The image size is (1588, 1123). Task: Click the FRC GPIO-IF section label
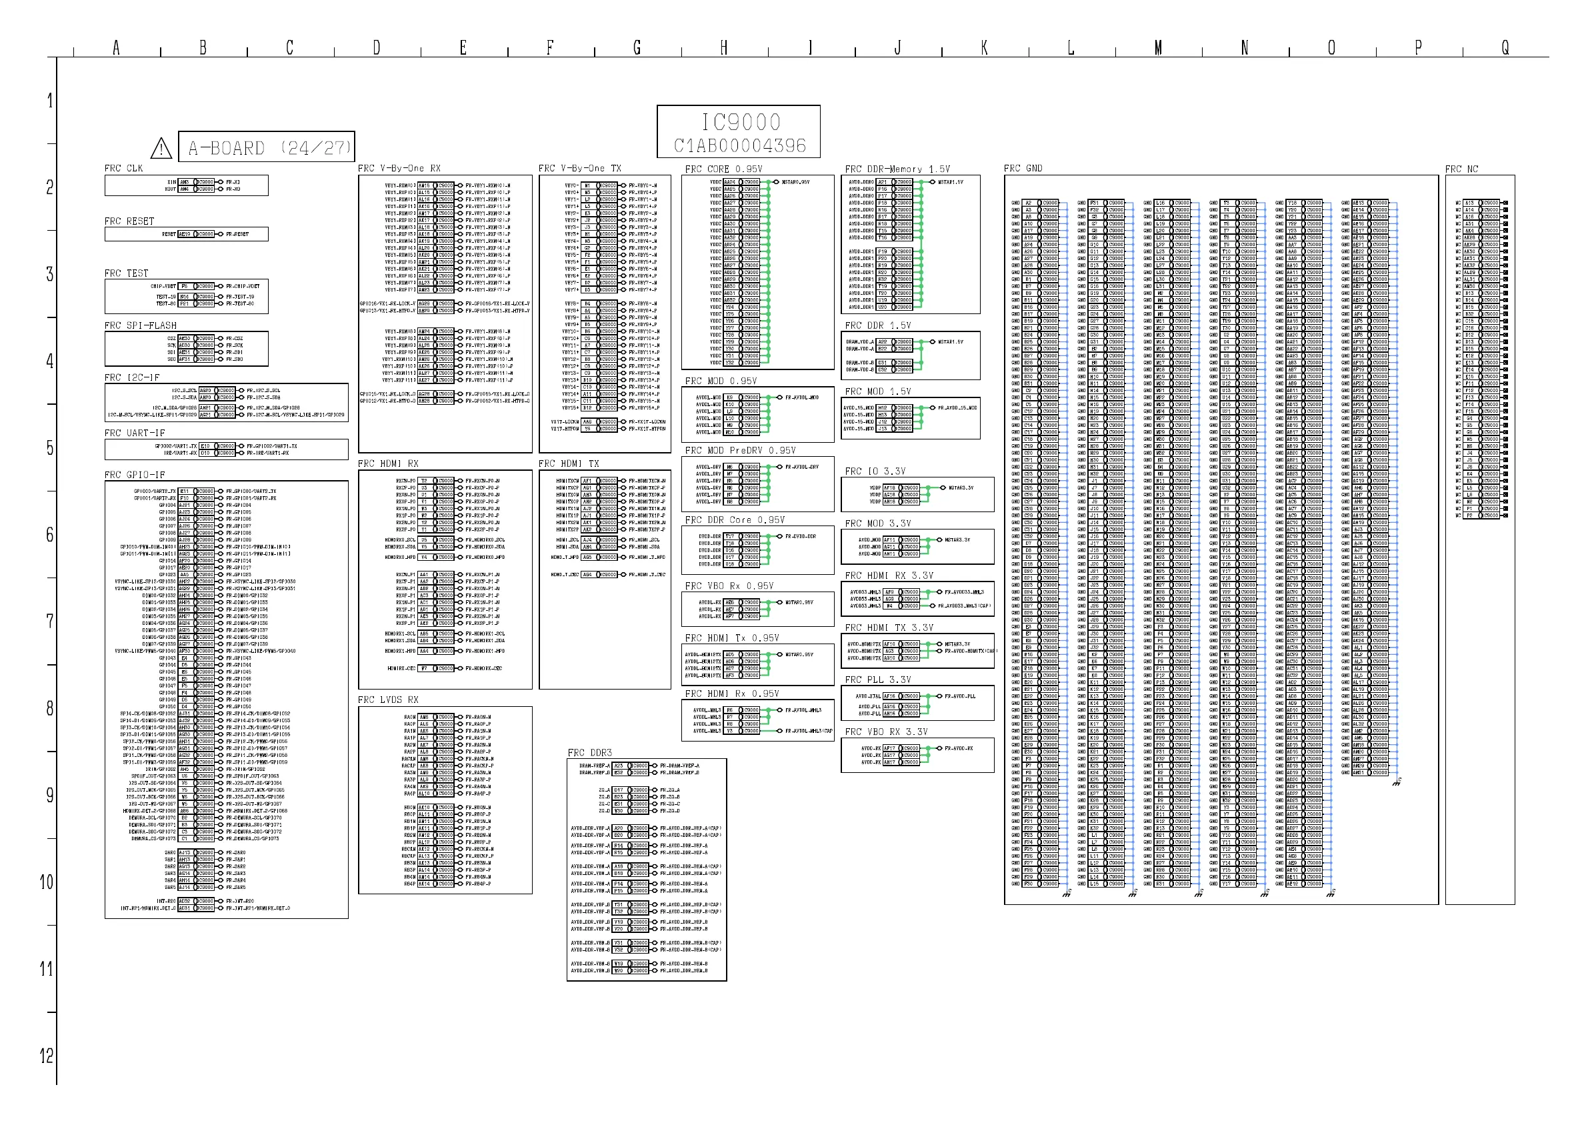pyautogui.click(x=135, y=475)
